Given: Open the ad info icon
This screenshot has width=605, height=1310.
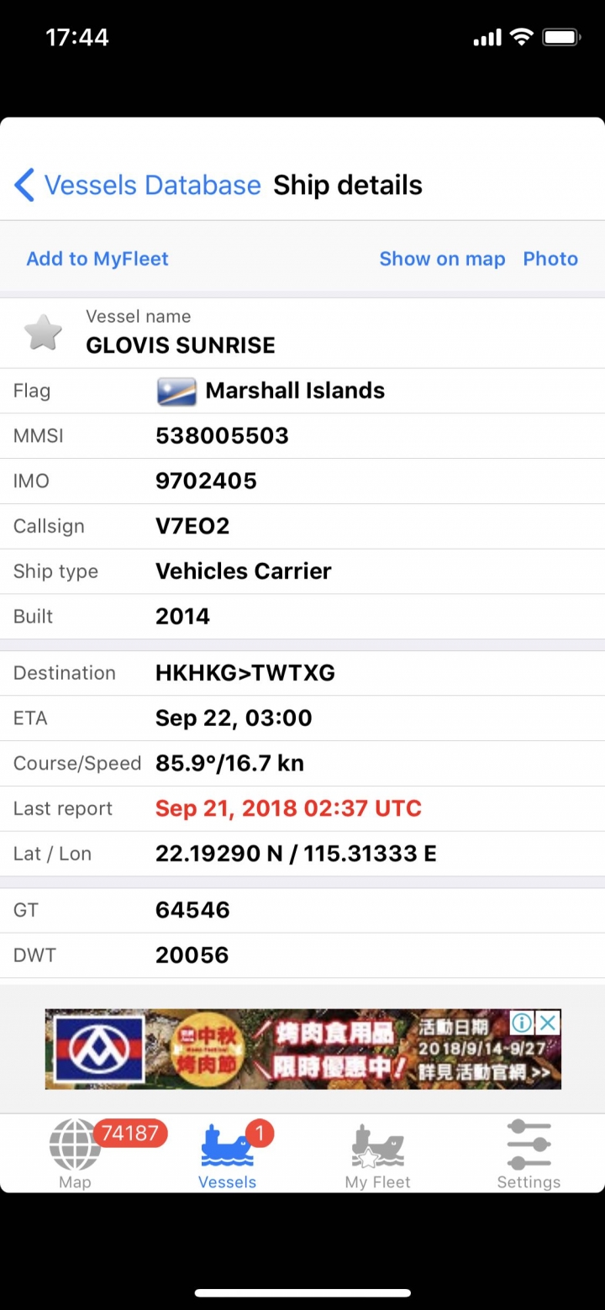Looking at the screenshot, I should pyautogui.click(x=522, y=1023).
